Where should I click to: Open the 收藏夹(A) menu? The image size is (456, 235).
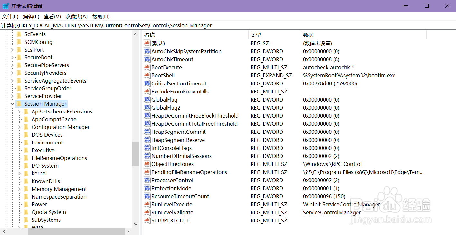click(76, 16)
